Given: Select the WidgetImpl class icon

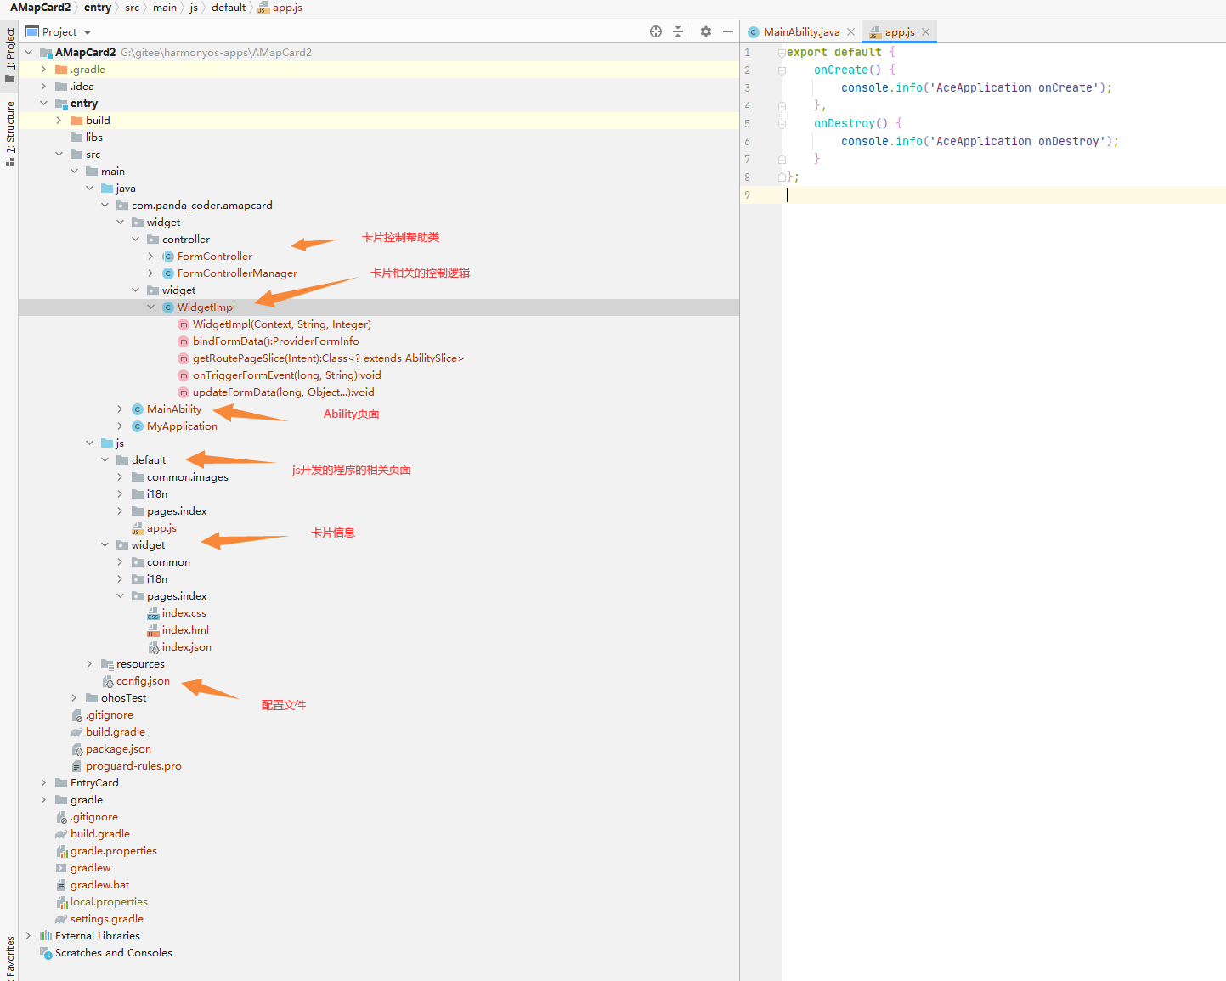Looking at the screenshot, I should tap(168, 307).
